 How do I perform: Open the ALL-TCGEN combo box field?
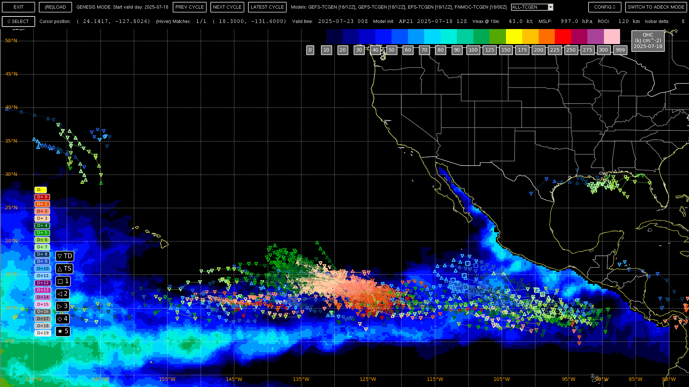point(530,7)
